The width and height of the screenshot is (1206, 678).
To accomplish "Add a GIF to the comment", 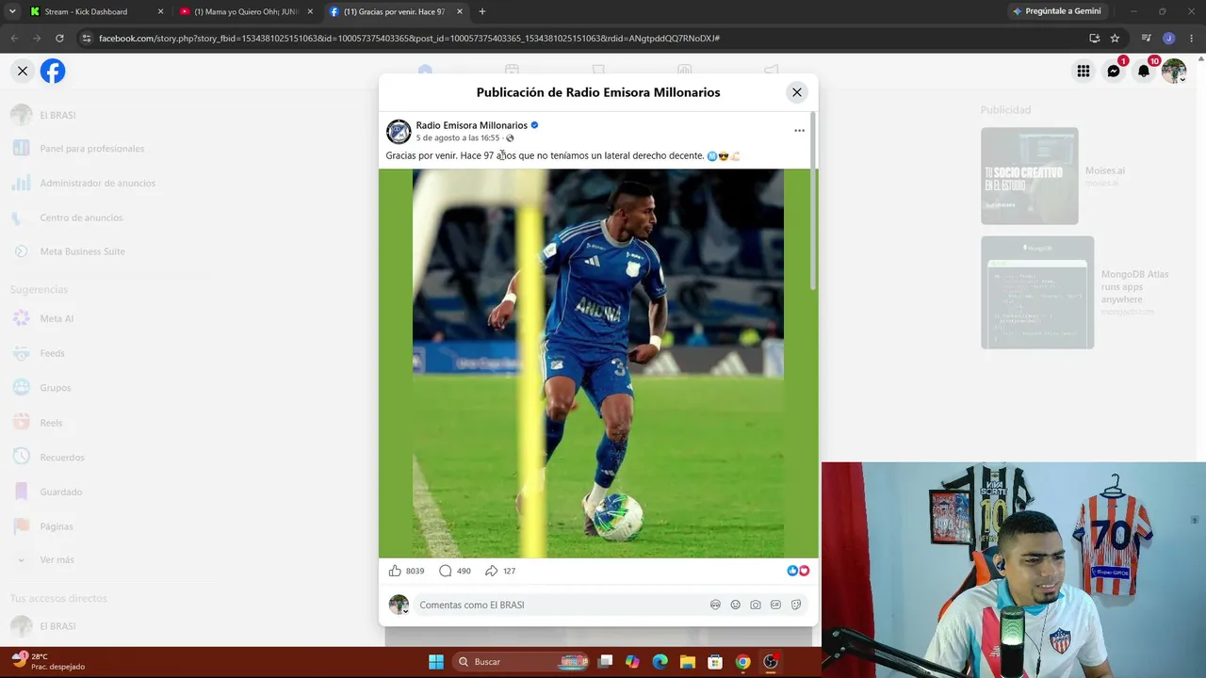I will tap(775, 605).
